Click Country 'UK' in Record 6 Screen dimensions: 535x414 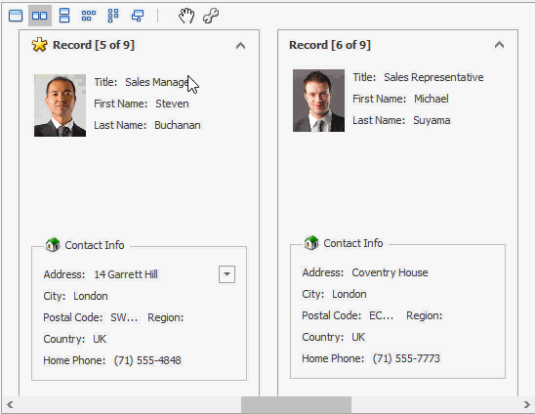coord(358,337)
